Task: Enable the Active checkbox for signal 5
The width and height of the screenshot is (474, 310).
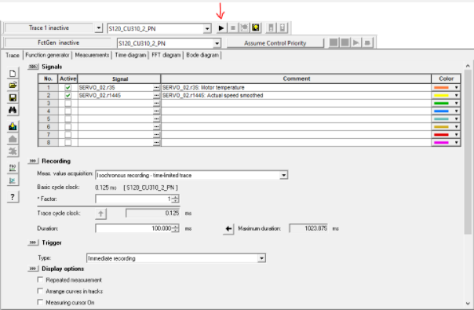Action: point(68,119)
